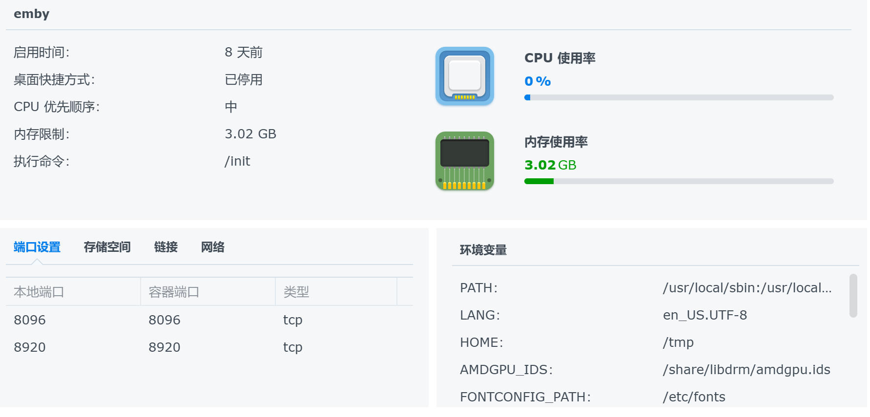This screenshot has height=417, width=870.
Task: Open the 链接 tab
Action: coord(166,247)
